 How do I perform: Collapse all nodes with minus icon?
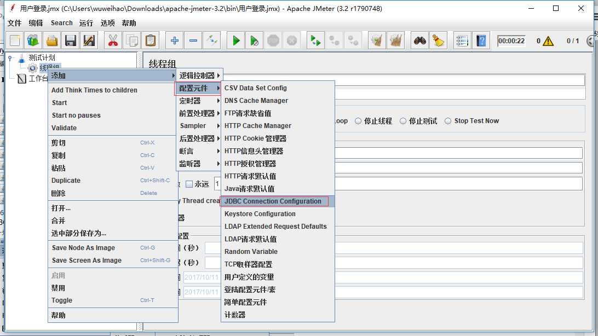click(193, 40)
